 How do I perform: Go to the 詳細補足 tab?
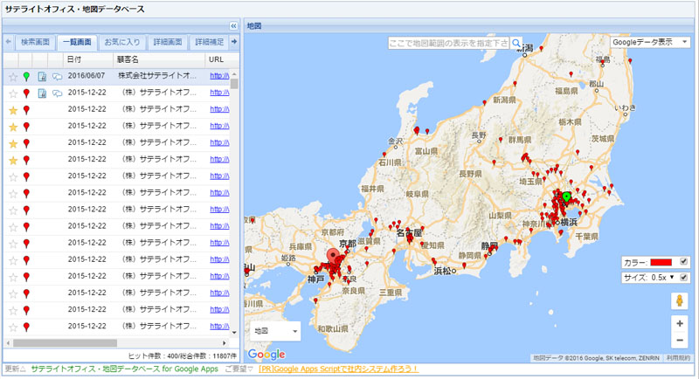coord(210,42)
